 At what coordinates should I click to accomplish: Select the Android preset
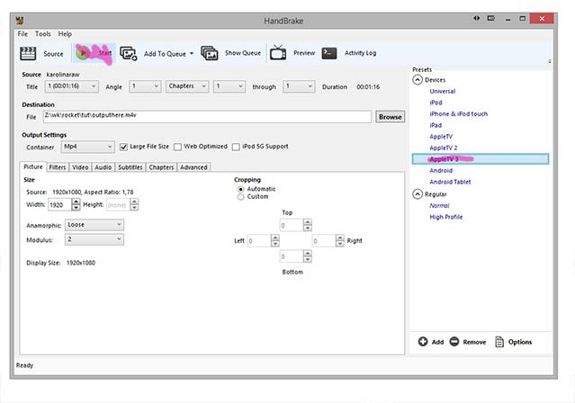click(x=441, y=171)
